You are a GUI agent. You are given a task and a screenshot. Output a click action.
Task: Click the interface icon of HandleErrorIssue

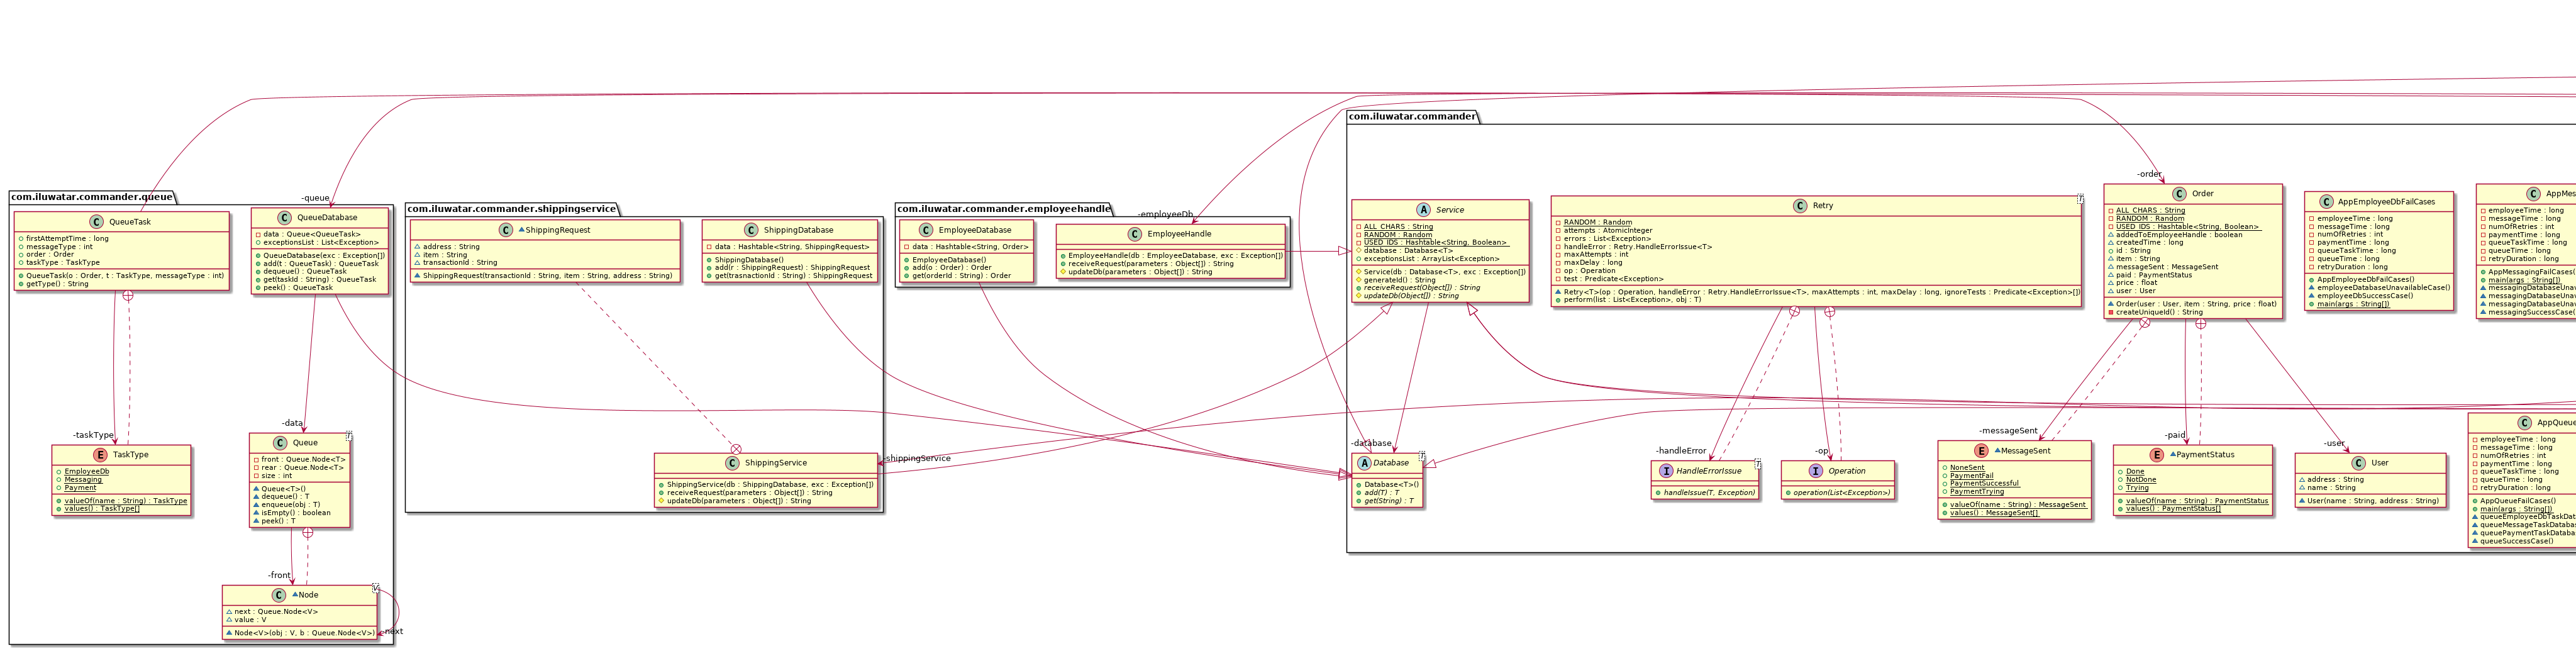point(1666,471)
